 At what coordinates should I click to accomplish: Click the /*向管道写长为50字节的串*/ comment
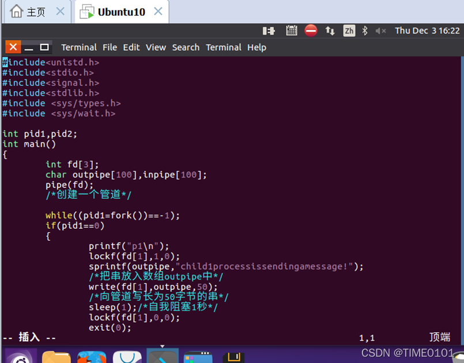(x=159, y=297)
